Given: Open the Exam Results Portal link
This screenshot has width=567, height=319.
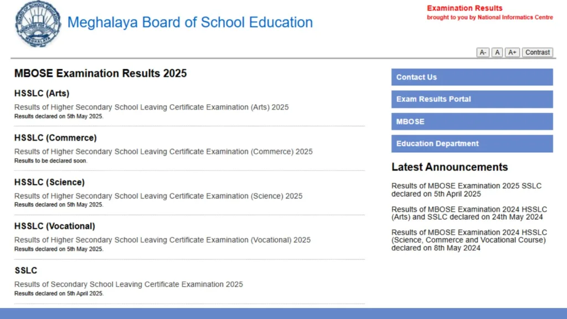Looking at the screenshot, I should pos(472,99).
